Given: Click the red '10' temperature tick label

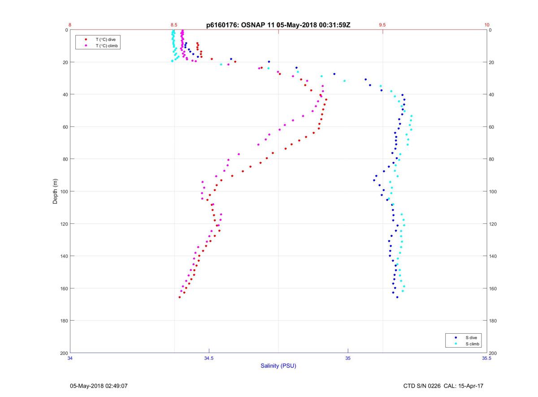Looking at the screenshot, I should pyautogui.click(x=486, y=25).
